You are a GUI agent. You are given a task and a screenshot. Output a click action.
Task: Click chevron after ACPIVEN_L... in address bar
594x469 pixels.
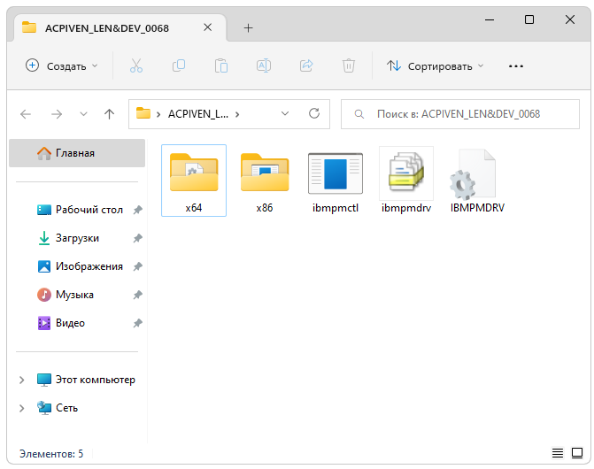pos(237,114)
